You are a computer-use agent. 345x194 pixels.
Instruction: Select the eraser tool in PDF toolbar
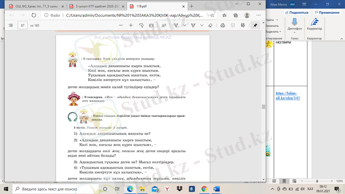210,25
